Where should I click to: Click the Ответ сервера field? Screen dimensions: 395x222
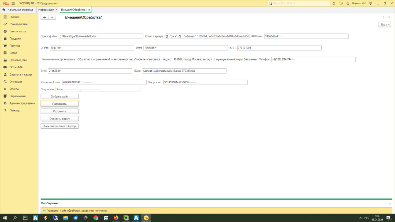coord(207,36)
